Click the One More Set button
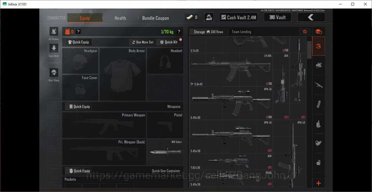This screenshot has height=192, width=372. (x=142, y=42)
